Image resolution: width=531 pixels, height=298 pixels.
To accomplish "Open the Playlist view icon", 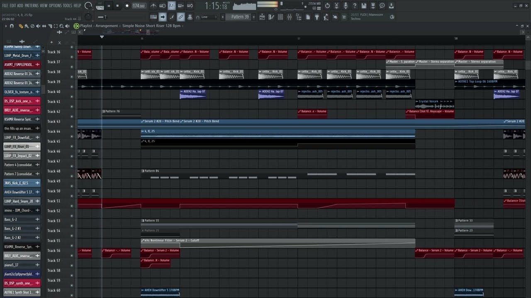I will (262, 17).
